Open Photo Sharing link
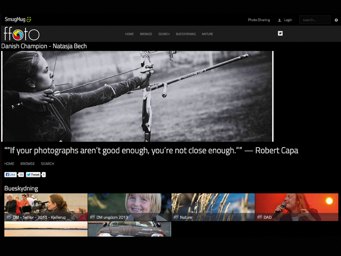Screen dimensions: 341x256 click(259, 20)
